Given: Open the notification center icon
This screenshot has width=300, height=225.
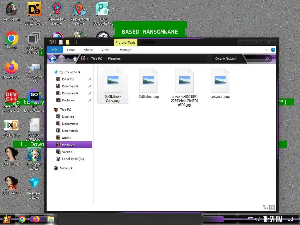Looking at the screenshot, I should tap(290, 219).
